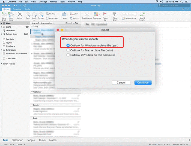Click the Junk icon
The width and height of the screenshot is (191, 146).
(x=71, y=14)
